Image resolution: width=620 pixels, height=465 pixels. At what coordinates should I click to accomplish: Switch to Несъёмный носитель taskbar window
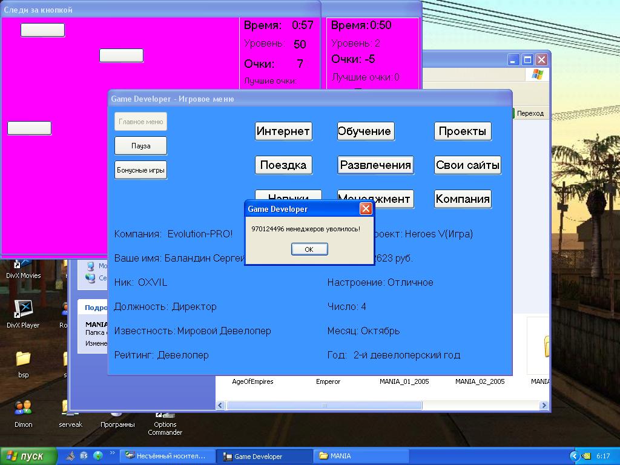coord(167,457)
